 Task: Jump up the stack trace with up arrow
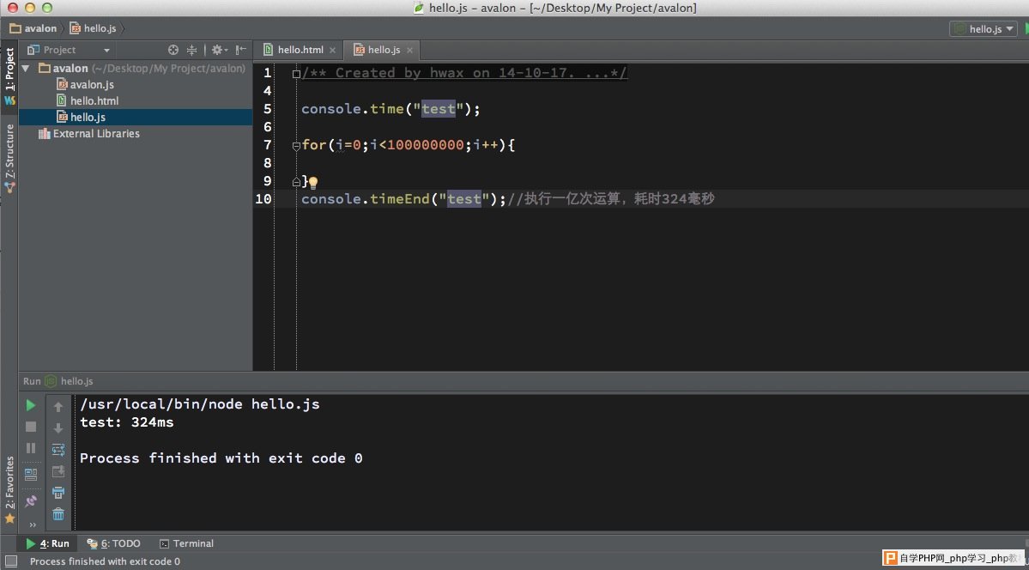(58, 407)
